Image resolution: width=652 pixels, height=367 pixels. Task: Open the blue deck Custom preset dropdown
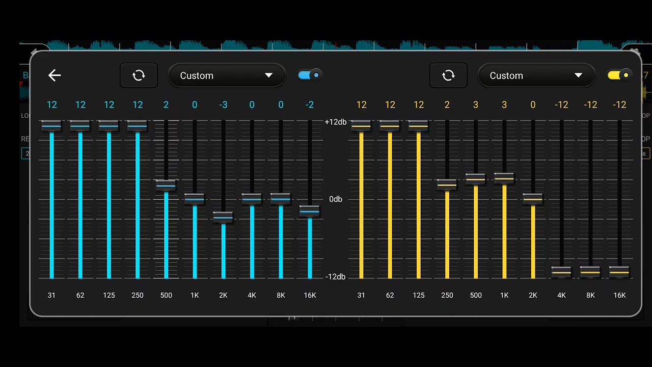227,75
